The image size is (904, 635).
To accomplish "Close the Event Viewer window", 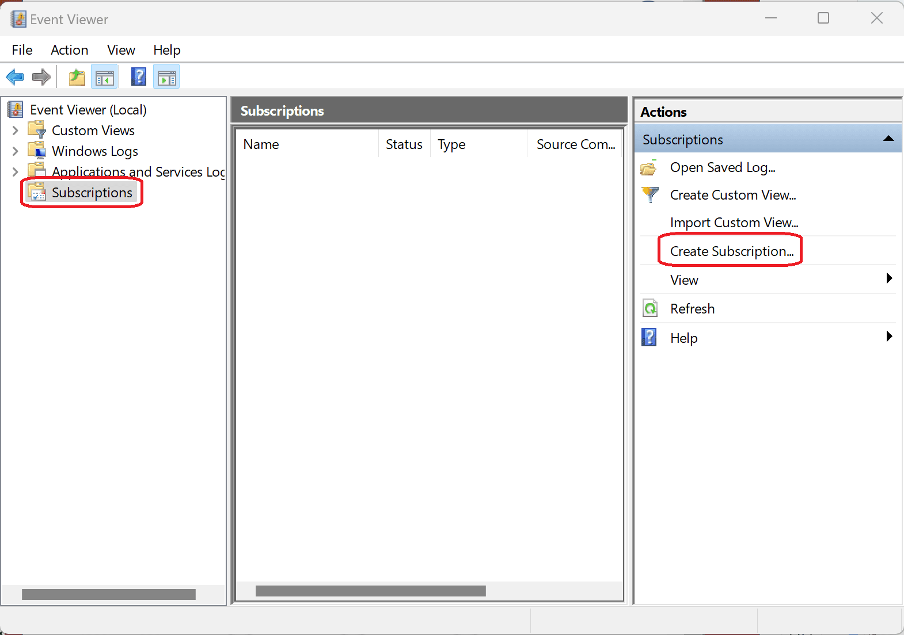I will (x=876, y=18).
